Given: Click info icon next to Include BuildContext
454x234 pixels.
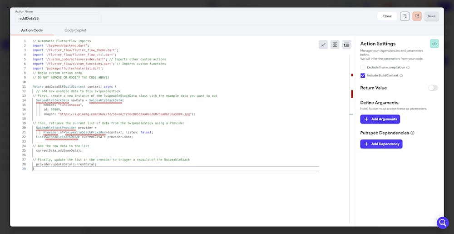Looking at the screenshot, I should [x=401, y=75].
